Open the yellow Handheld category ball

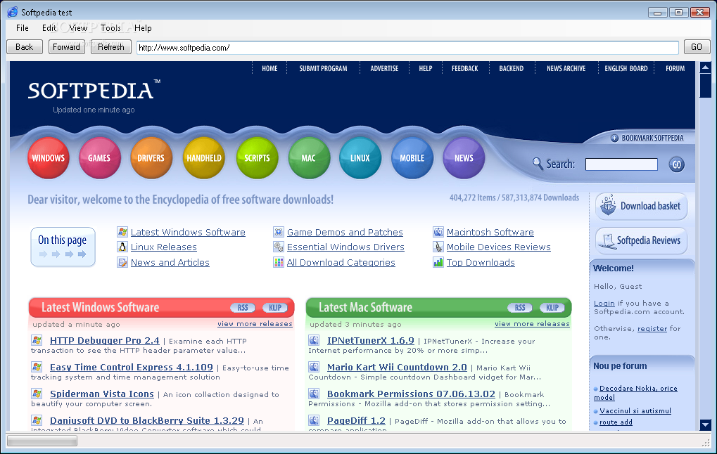tap(204, 158)
